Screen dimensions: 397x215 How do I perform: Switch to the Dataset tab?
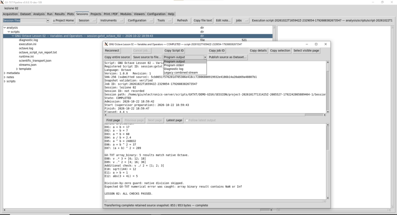(25, 14)
